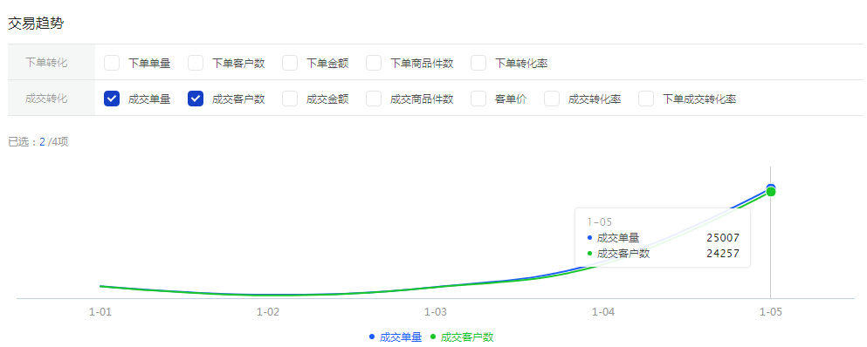Enable the 成交金额 checkbox

coord(290,99)
